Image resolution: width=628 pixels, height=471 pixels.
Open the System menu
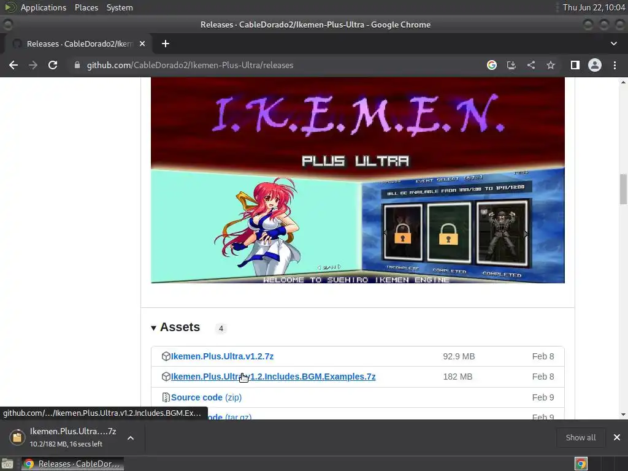pos(120,7)
